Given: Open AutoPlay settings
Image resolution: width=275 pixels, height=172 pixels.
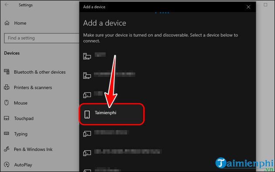Looking at the screenshot, I should [x=23, y=165].
